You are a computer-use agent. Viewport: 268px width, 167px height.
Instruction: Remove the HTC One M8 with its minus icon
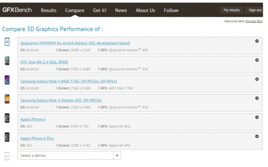257,60
